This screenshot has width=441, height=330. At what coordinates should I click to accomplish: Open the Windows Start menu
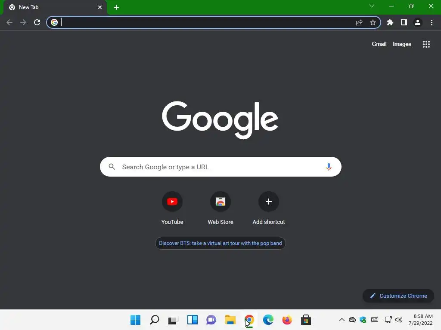pos(135,320)
